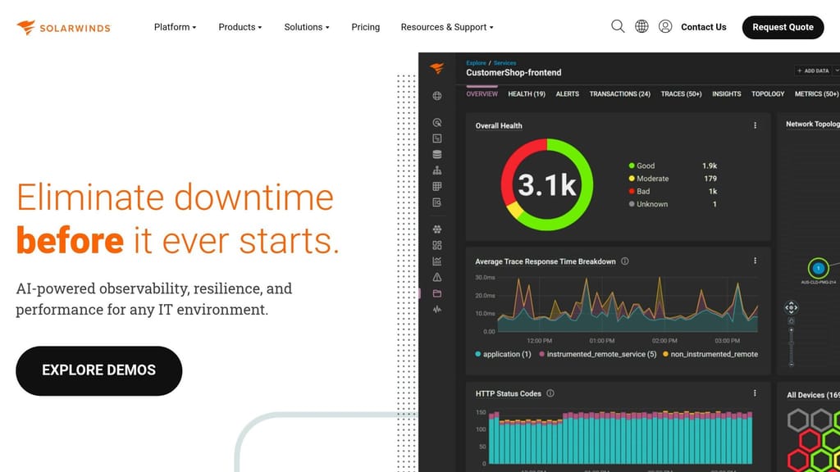Click the yellow Moderate legend dot
This screenshot has height=472, width=840.
pyautogui.click(x=632, y=179)
